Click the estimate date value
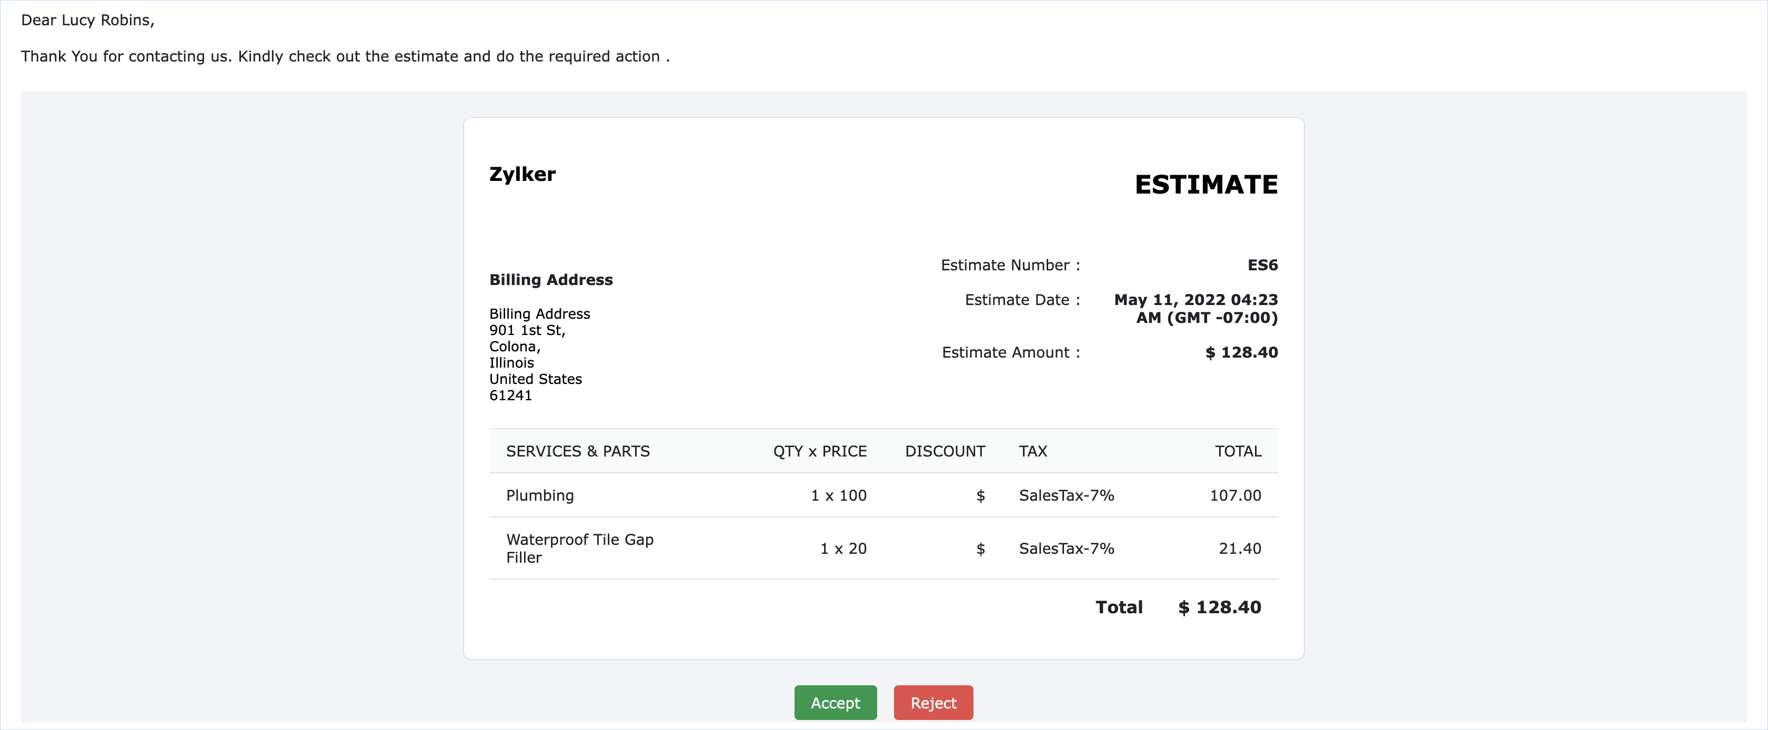Image resolution: width=1768 pixels, height=730 pixels. 1196,308
